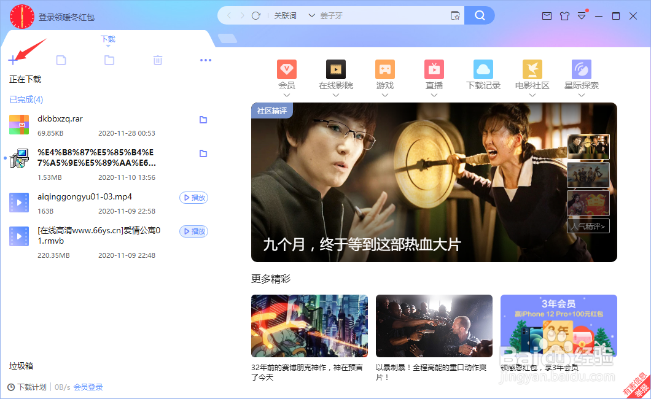This screenshot has width=651, height=399.
Task: Click the bookmark favorites icon in search bar
Action: (455, 15)
